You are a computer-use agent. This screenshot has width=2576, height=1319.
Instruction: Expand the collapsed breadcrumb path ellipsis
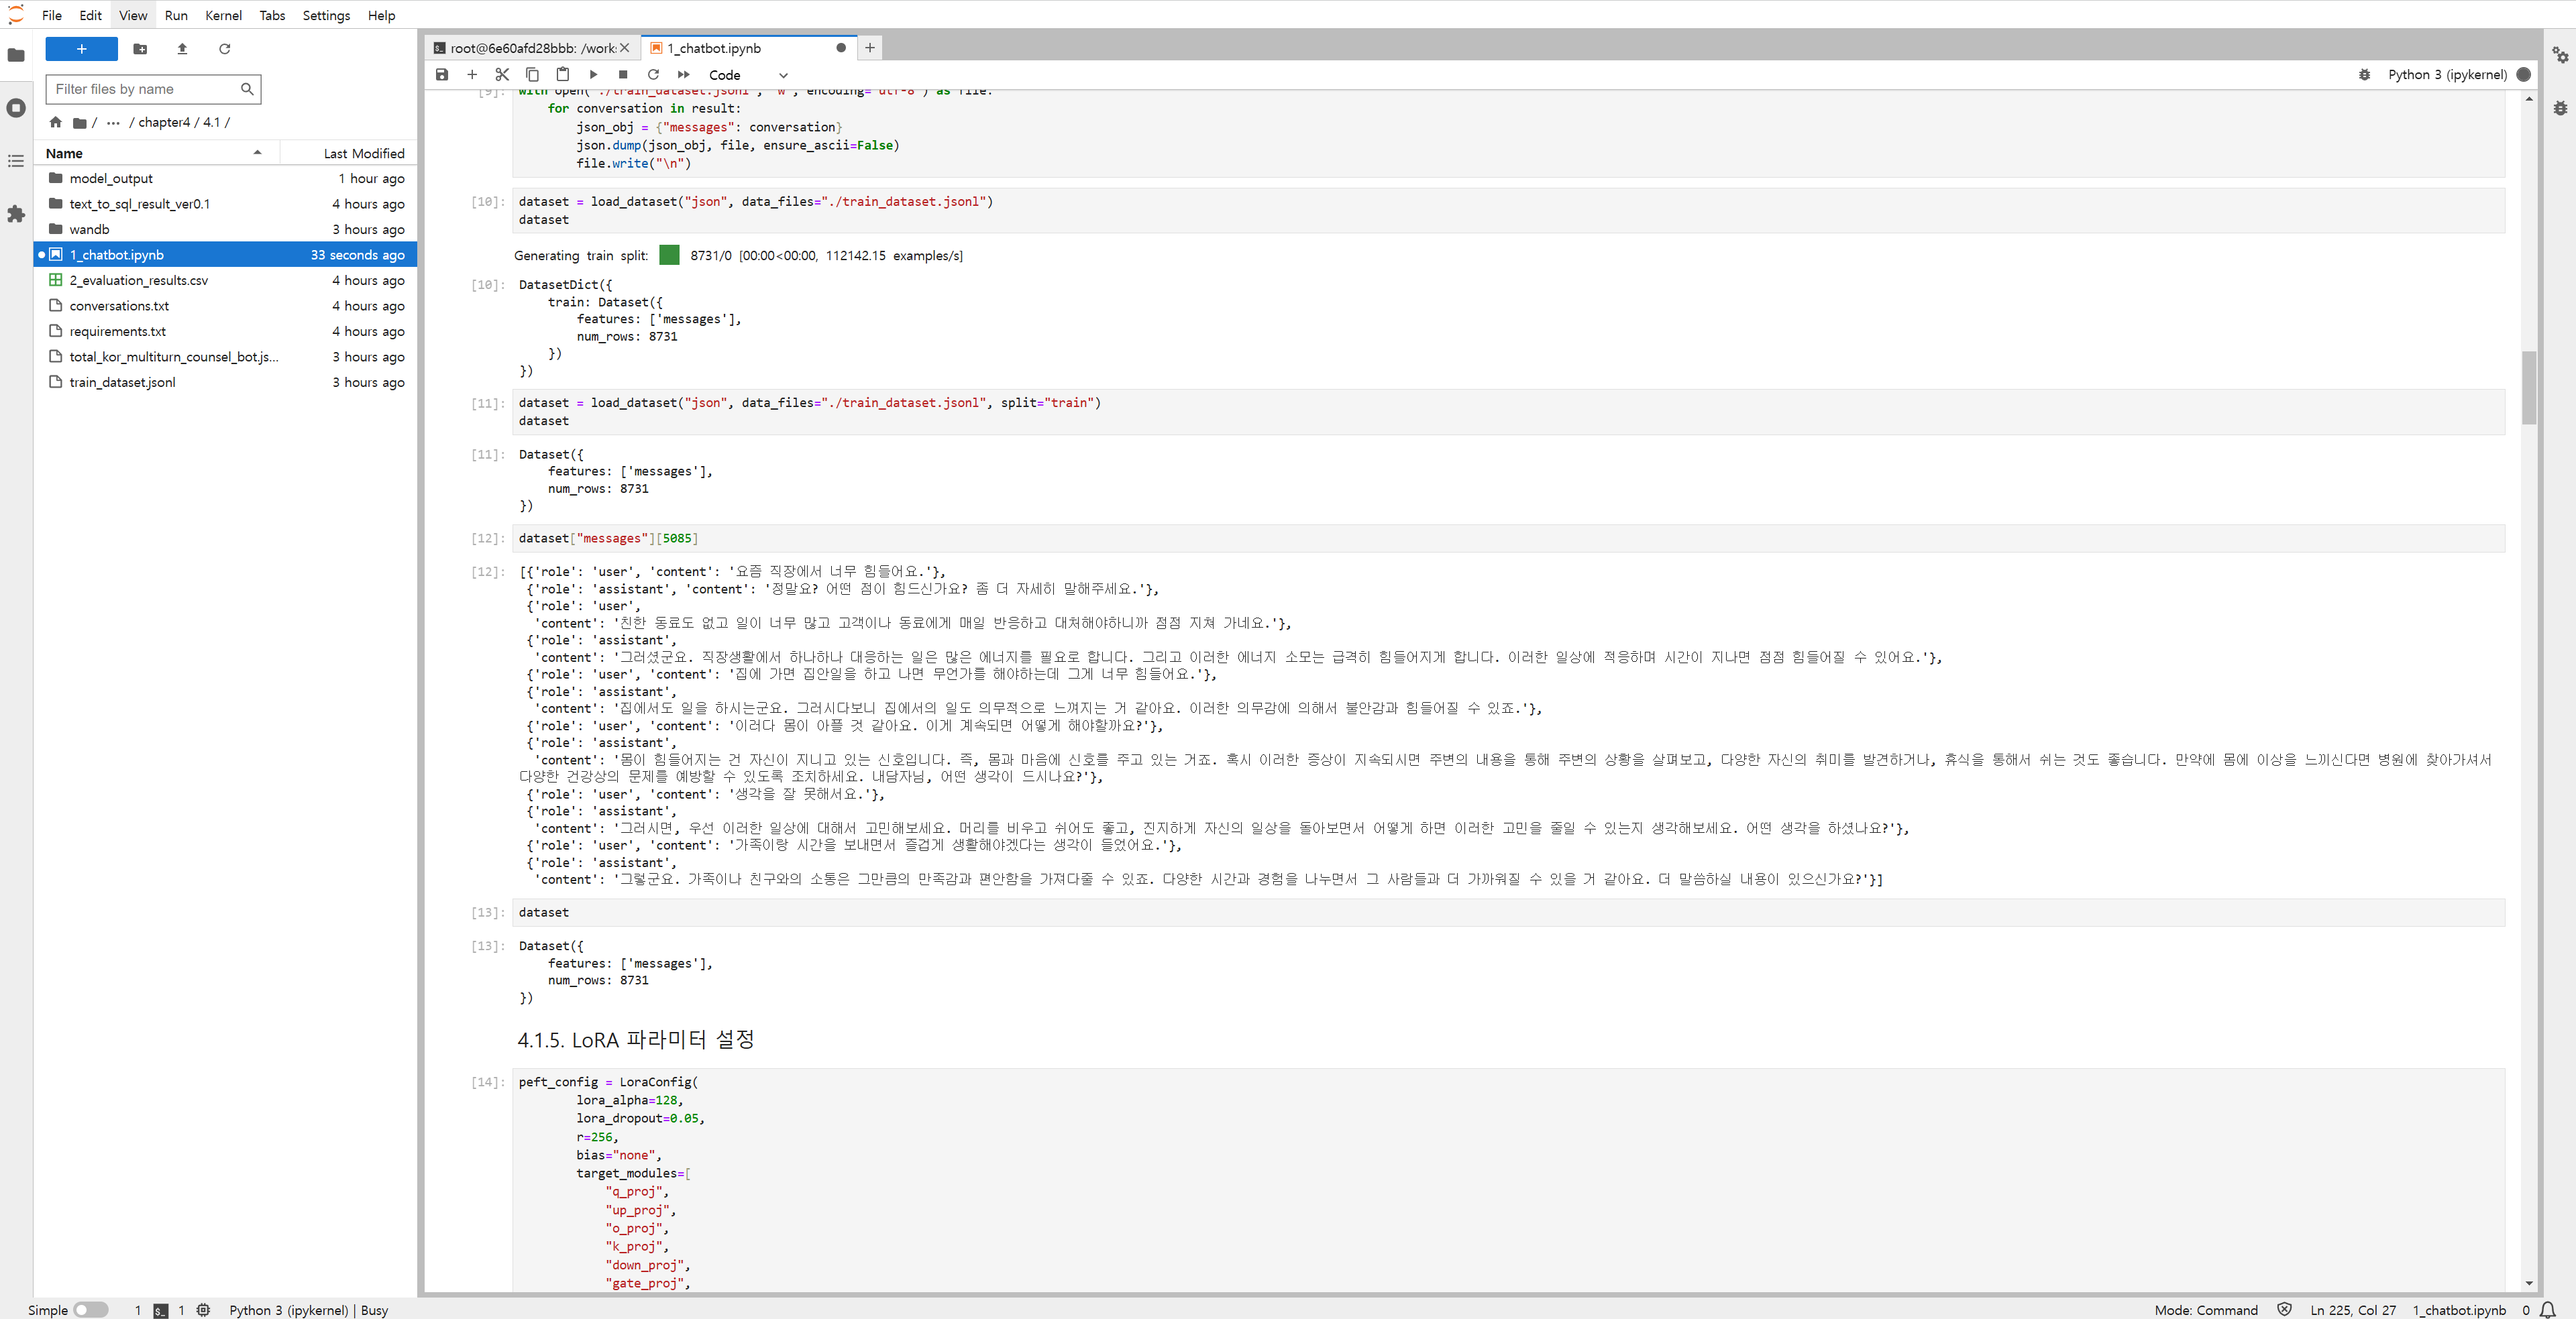113,123
